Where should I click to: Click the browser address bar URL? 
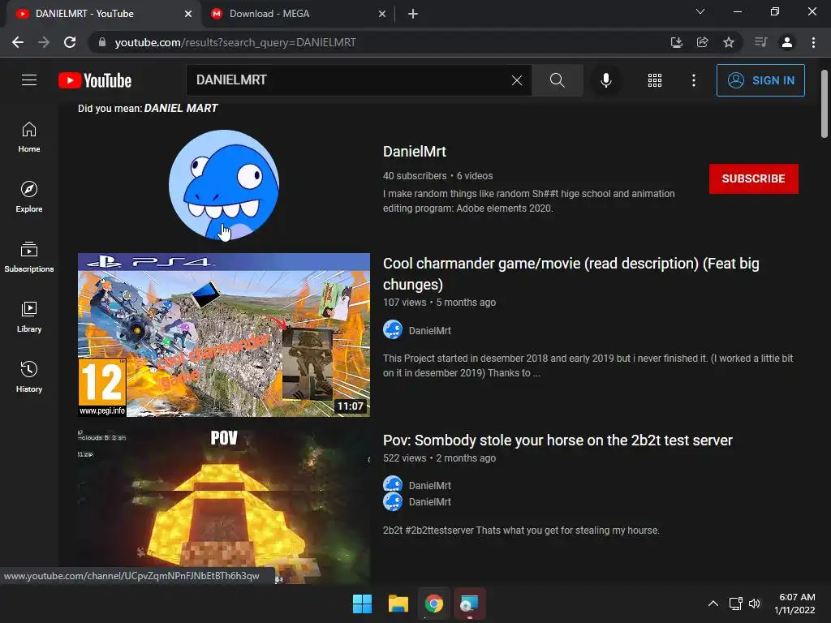[235, 42]
